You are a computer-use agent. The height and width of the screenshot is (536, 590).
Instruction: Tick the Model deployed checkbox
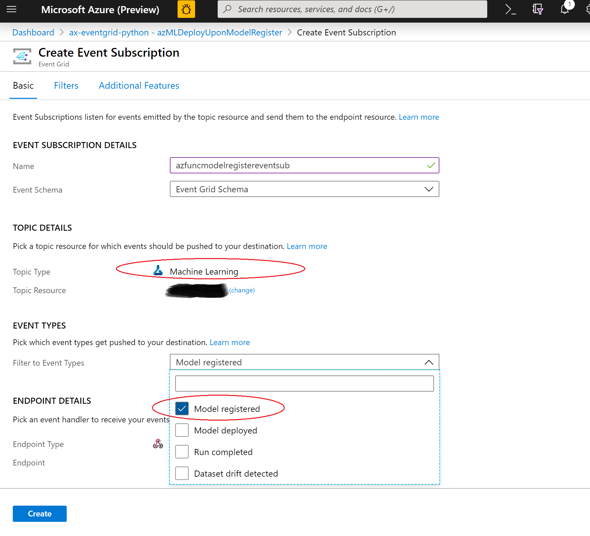tap(182, 430)
